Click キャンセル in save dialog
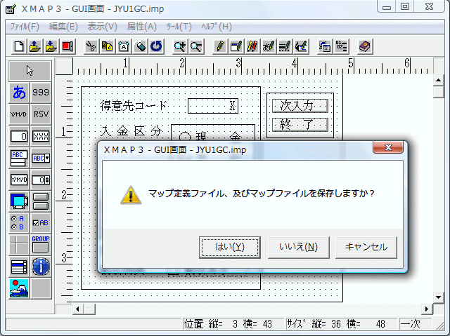The image size is (450, 336). pos(366,248)
